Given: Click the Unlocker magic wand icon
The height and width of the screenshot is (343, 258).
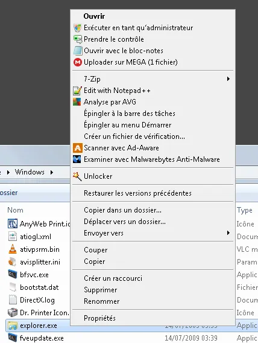Looking at the screenshot, I should click(77, 176).
